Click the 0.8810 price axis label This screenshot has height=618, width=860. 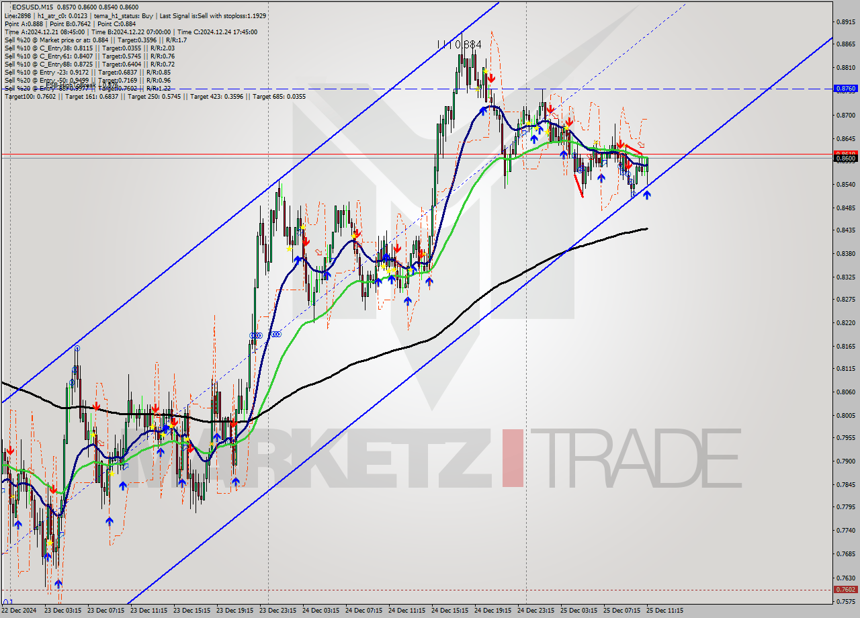845,68
